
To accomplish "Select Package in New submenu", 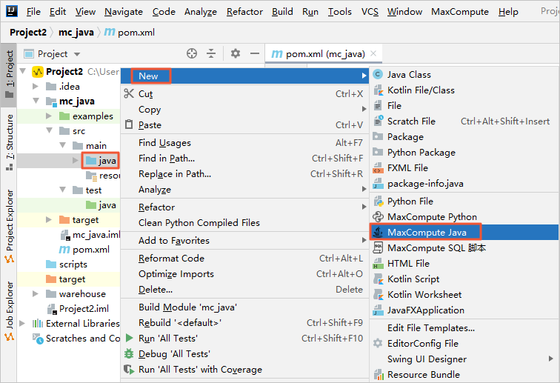I will coord(464,137).
